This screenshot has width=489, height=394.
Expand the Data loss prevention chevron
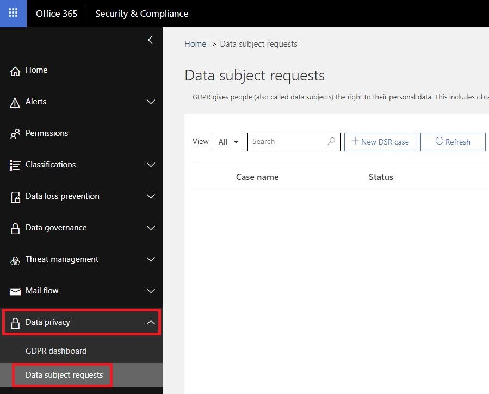click(151, 196)
